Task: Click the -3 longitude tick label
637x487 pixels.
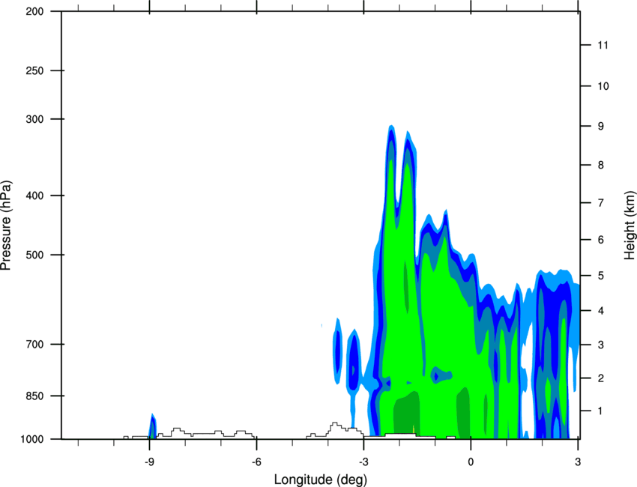Action: [363, 462]
